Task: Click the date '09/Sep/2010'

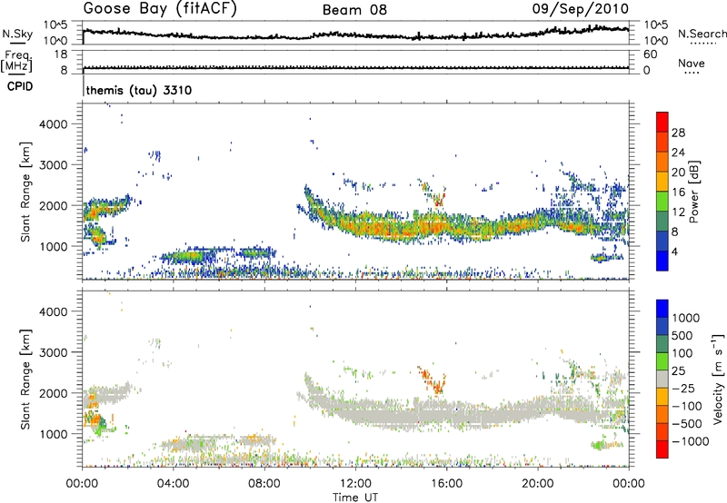Action: coord(581,9)
